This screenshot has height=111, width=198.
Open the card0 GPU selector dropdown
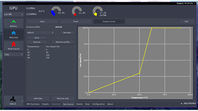click(x=13, y=14)
